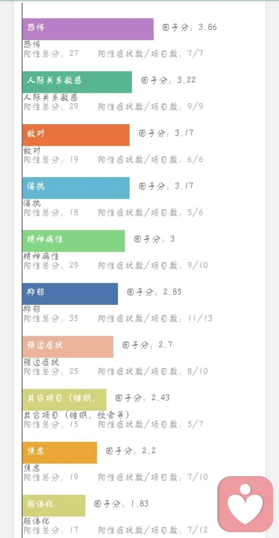The width and height of the screenshot is (279, 538).
Task: Click the yellow-green 躯体化 bar
Action: [54, 505]
